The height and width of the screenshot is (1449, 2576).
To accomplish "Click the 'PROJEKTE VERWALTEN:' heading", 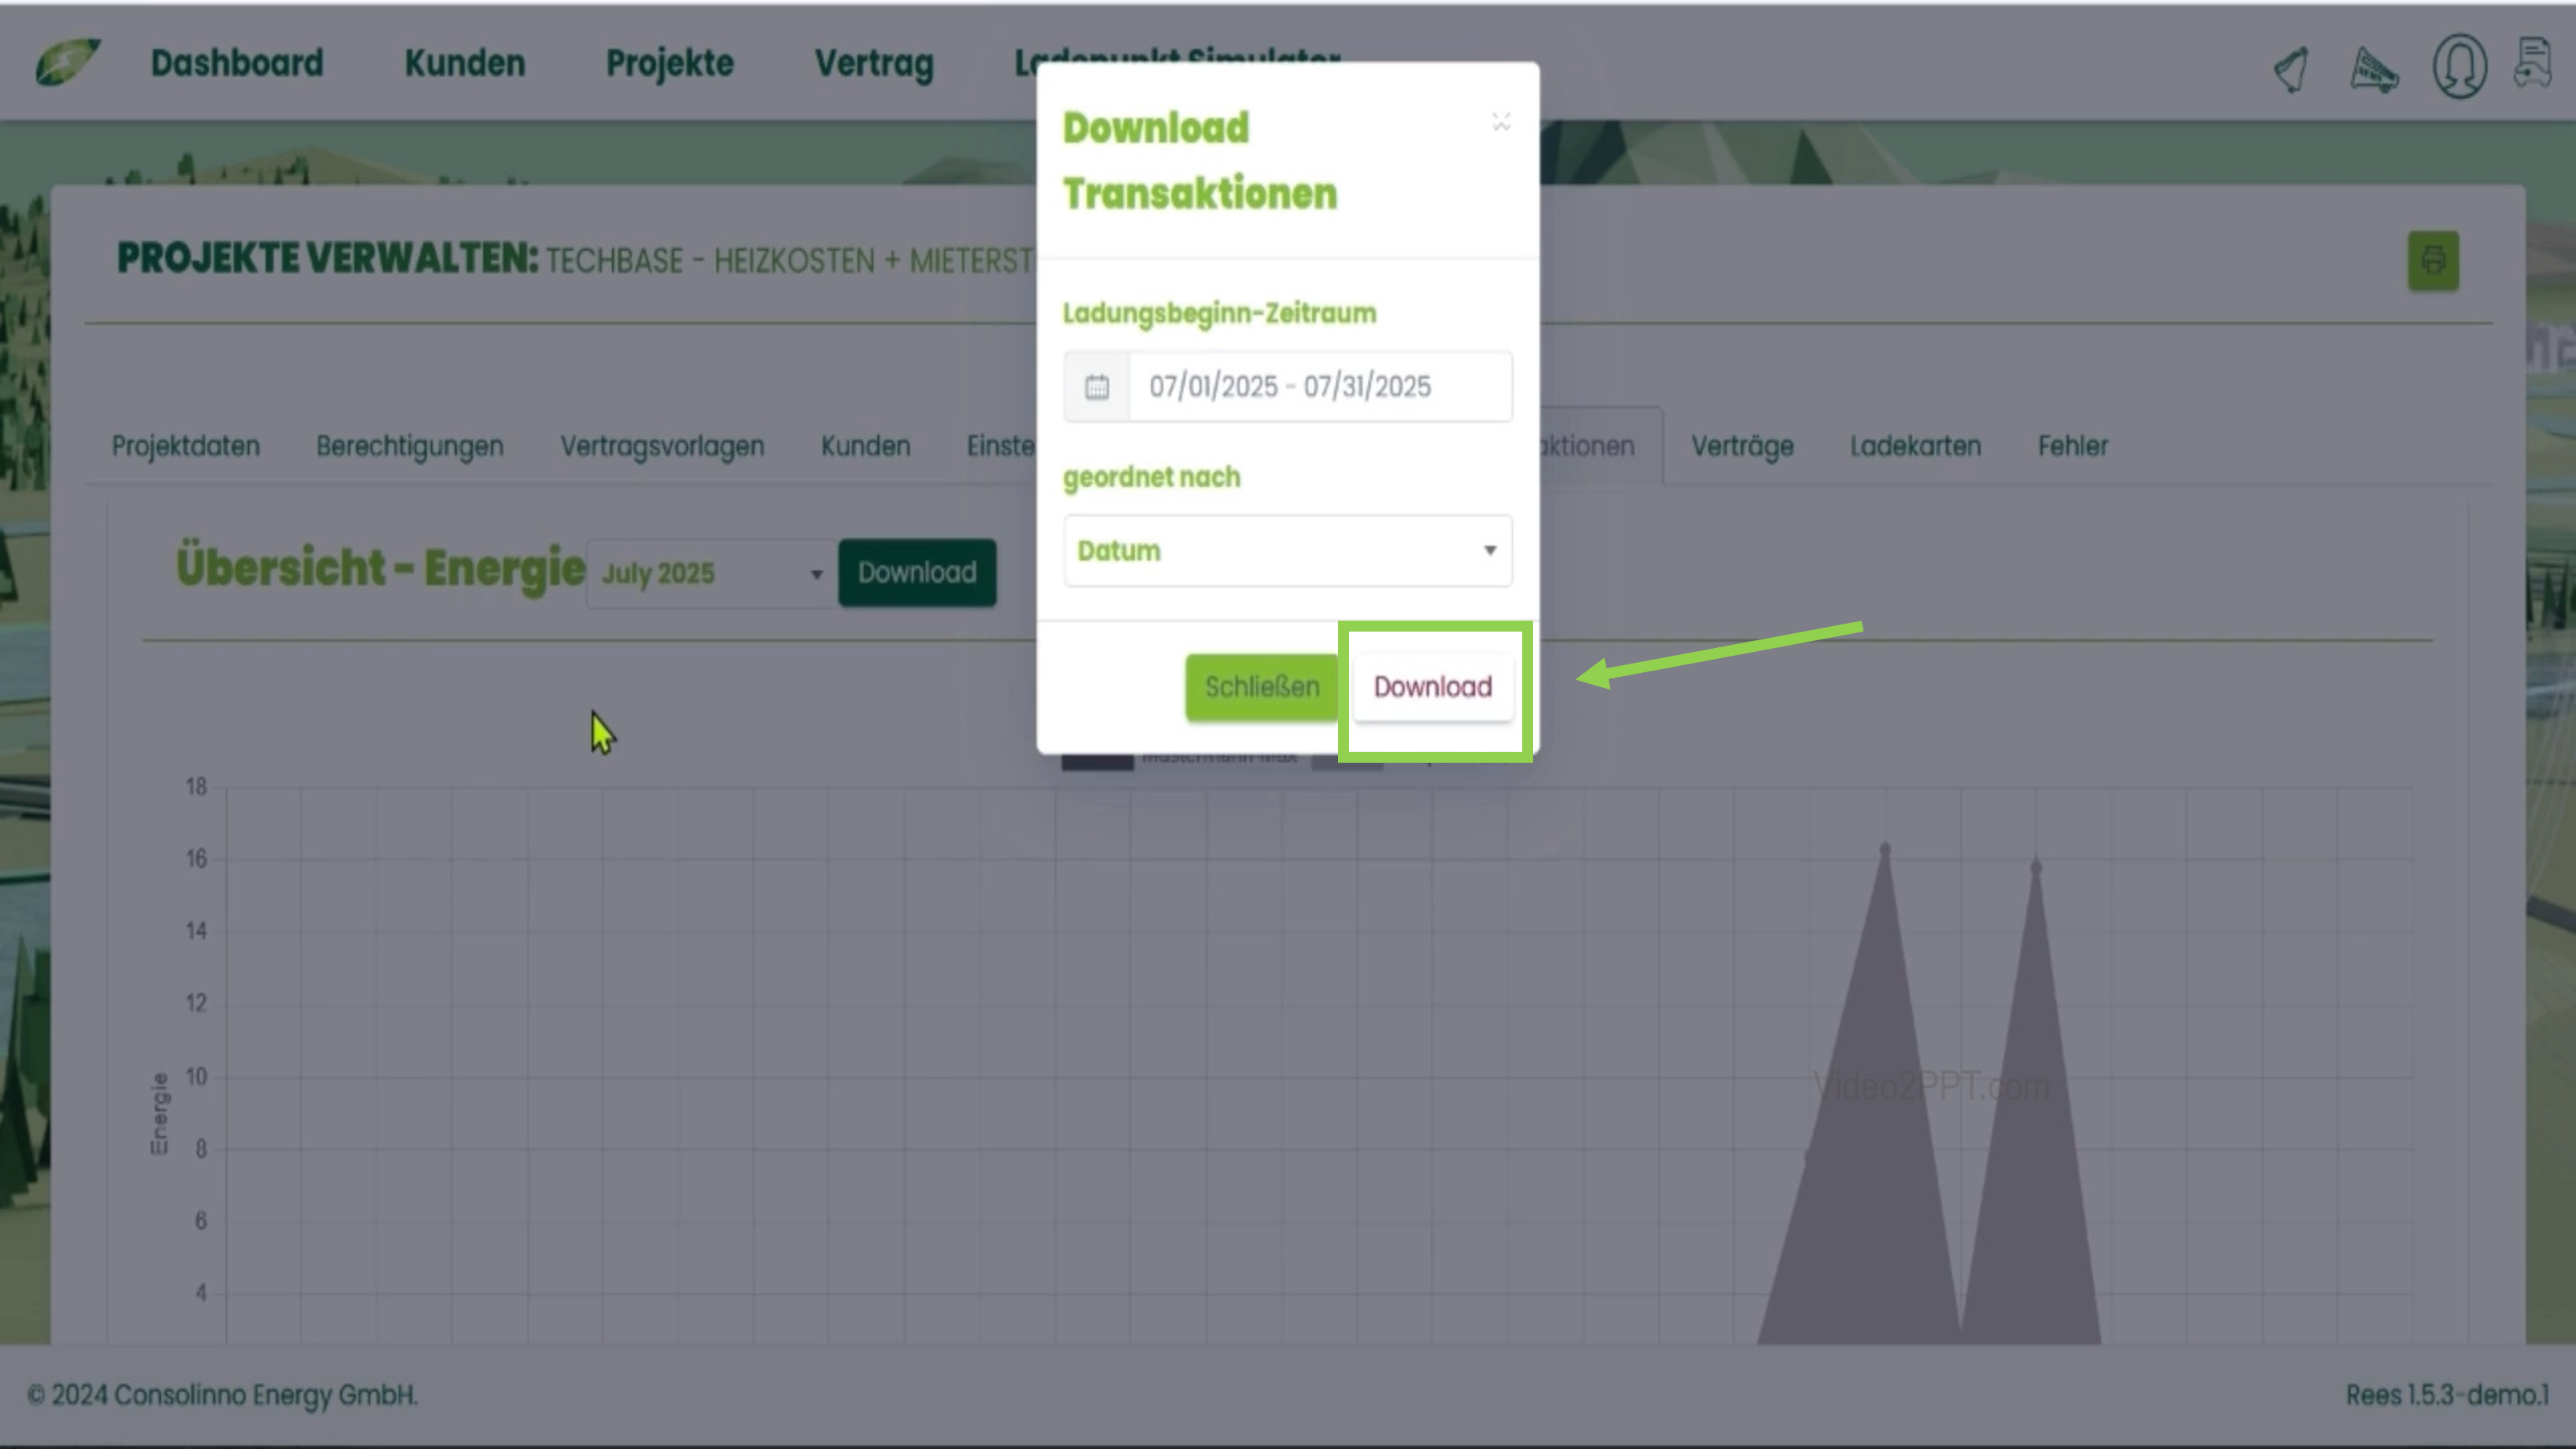I will (328, 259).
